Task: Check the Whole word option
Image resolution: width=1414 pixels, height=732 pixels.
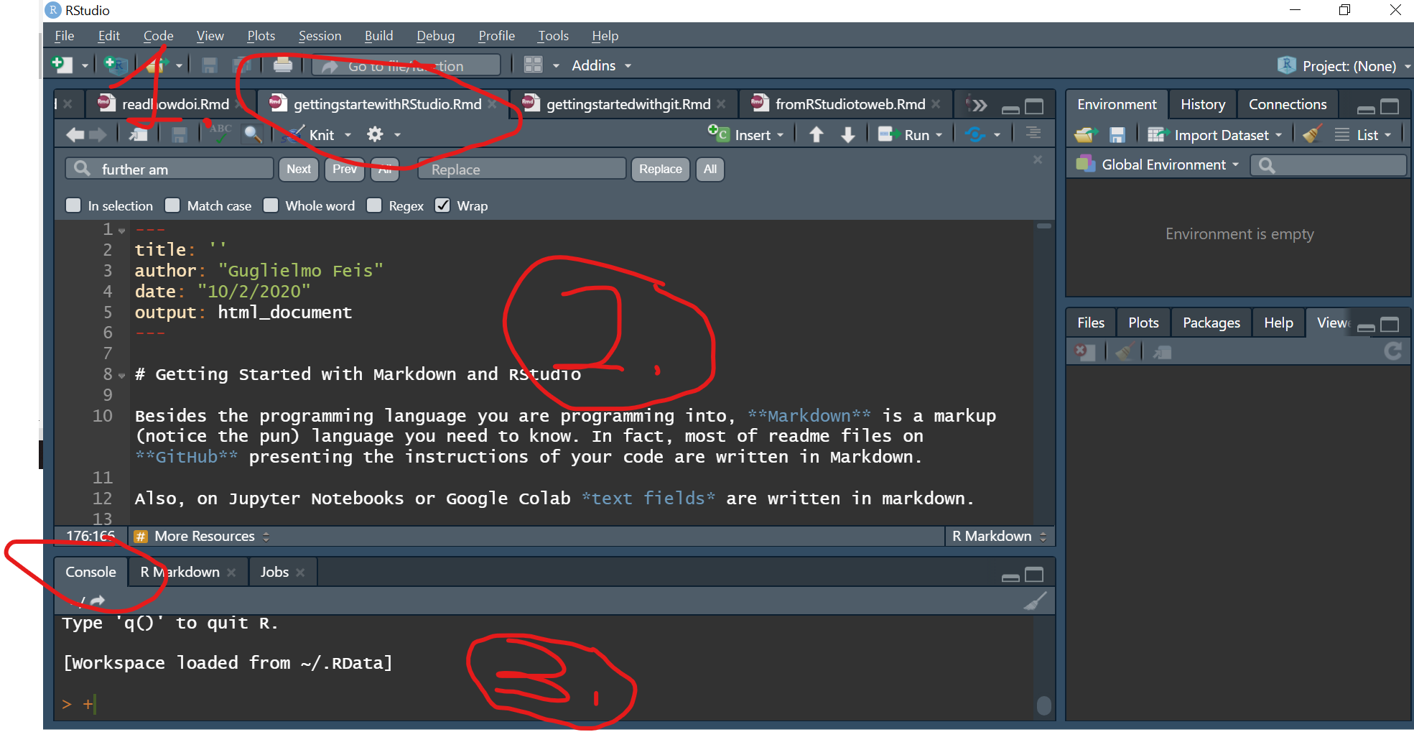Action: point(271,205)
